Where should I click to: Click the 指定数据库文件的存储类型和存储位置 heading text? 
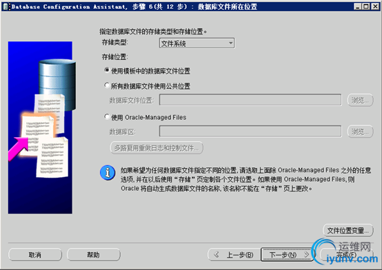[x=153, y=32]
